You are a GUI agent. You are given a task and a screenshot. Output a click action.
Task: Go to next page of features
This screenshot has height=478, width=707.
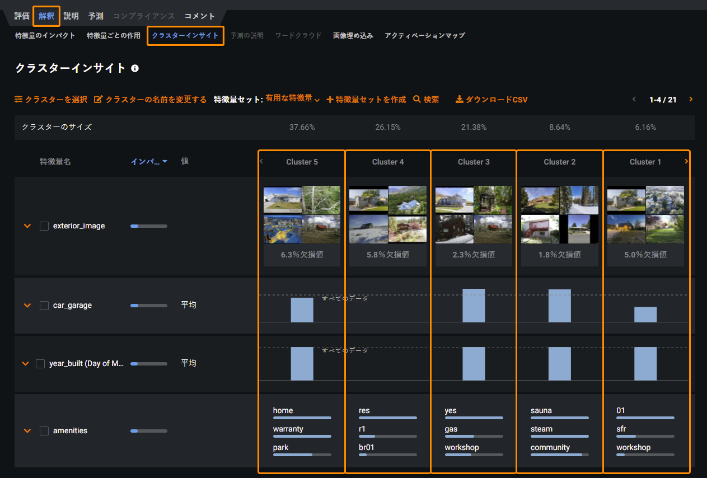[x=691, y=100]
